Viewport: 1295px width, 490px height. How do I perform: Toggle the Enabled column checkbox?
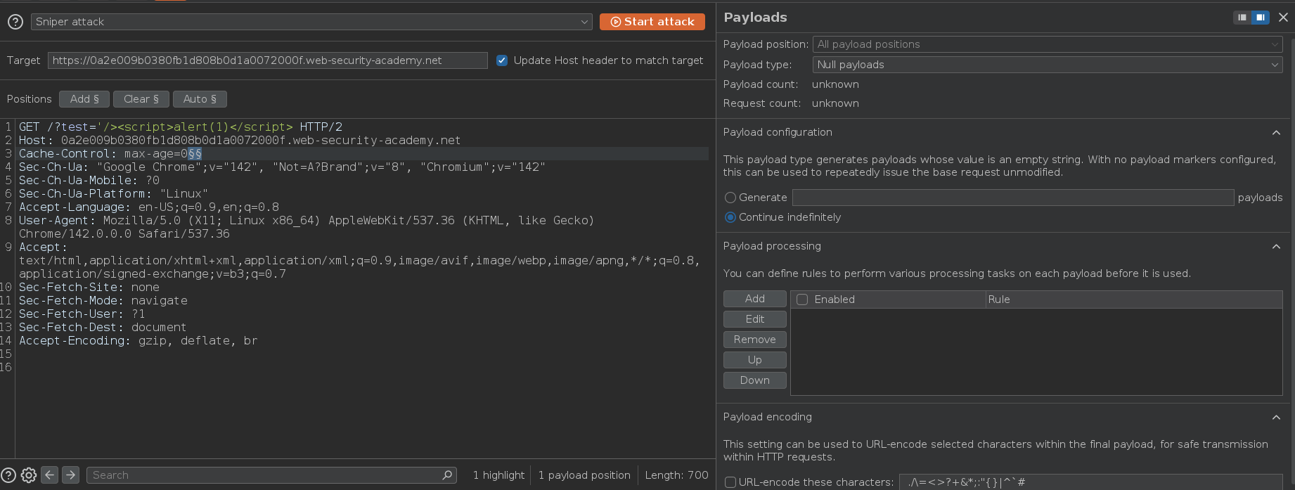click(x=802, y=299)
